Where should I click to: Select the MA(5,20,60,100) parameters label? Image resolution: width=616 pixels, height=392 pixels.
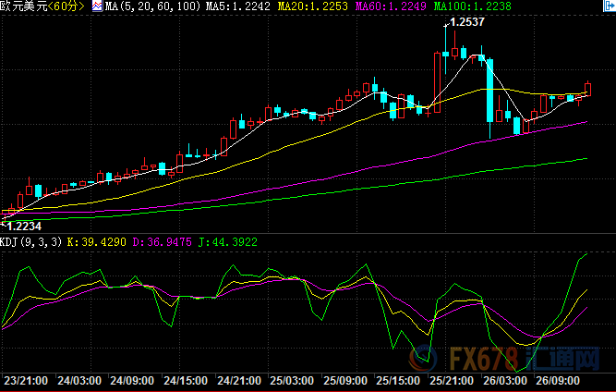(x=152, y=6)
